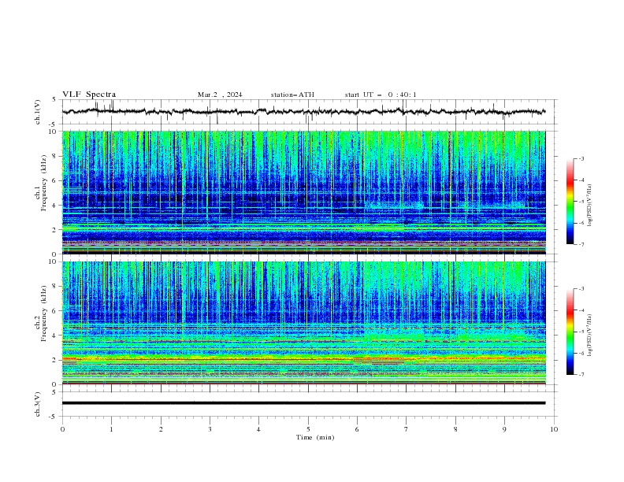Screen dimensions: 624x482
Task: Click the "ch.1(V)" axis label
Action: [38, 112]
